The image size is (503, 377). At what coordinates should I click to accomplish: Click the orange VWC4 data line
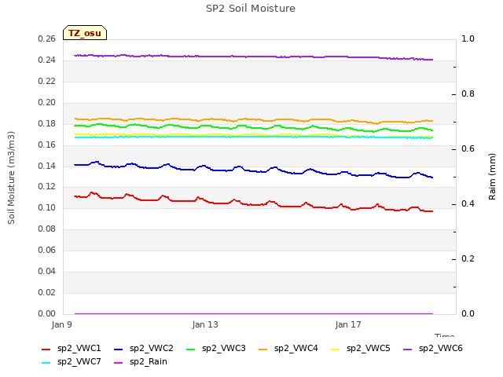coord(253,119)
